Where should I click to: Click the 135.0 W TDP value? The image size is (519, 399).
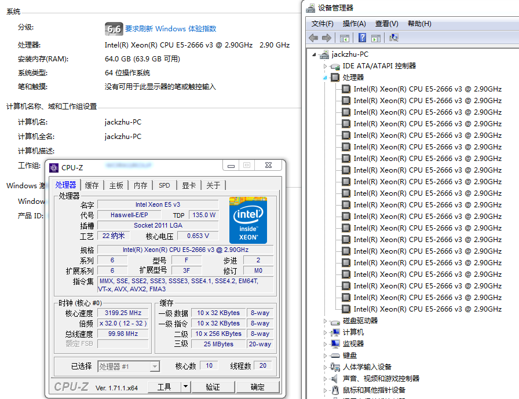[x=203, y=215]
